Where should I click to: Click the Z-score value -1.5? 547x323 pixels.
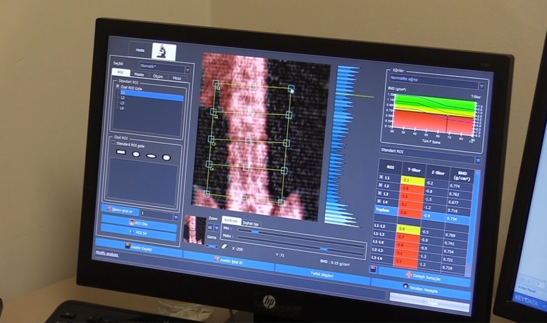pos(429,199)
